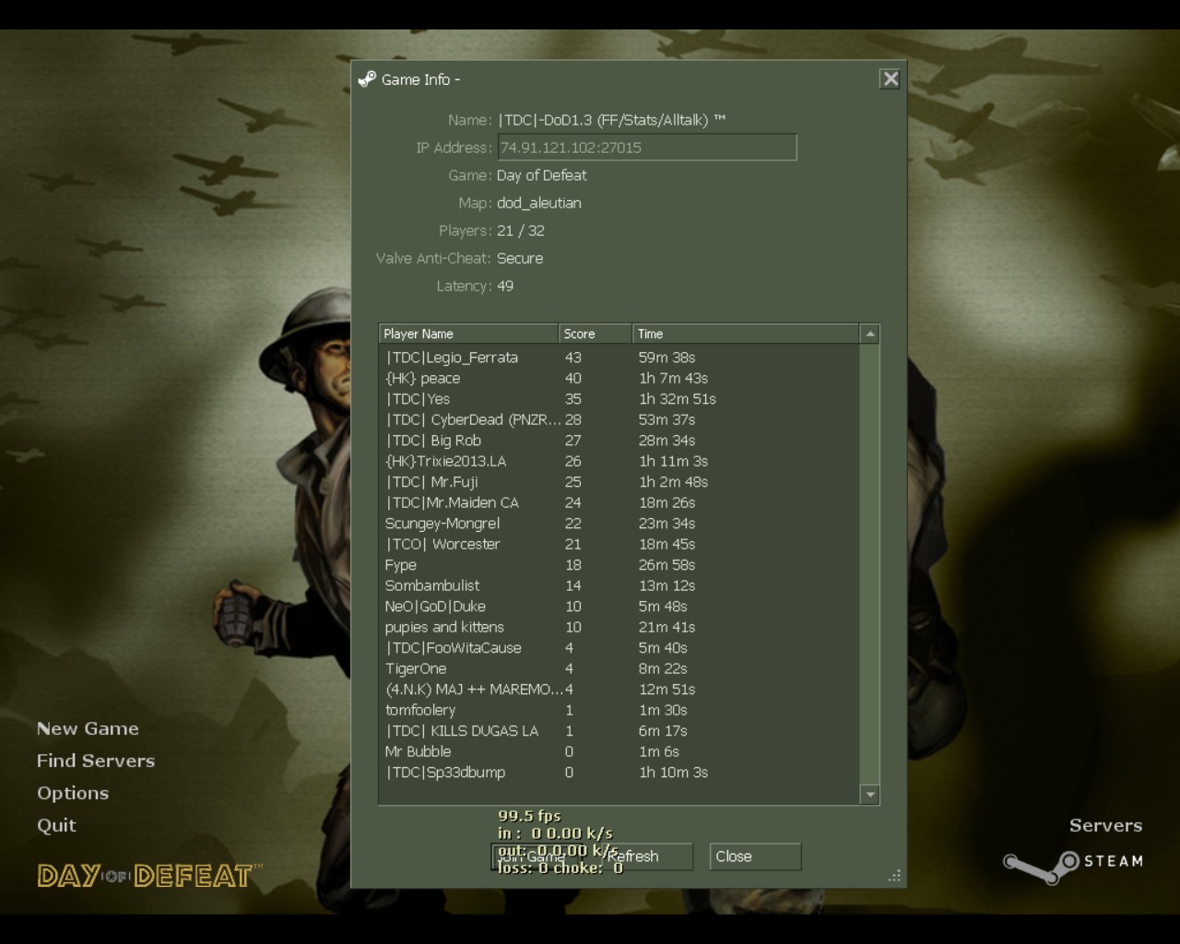Select player {HK}Trixie2013.LA
1180x944 pixels.
click(x=619, y=461)
